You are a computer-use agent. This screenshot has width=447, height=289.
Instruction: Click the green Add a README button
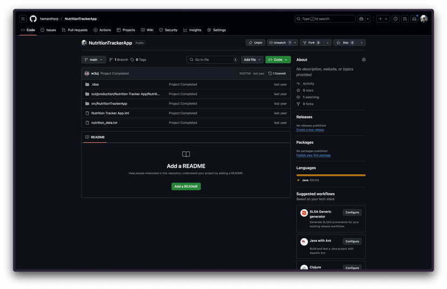[x=186, y=187]
